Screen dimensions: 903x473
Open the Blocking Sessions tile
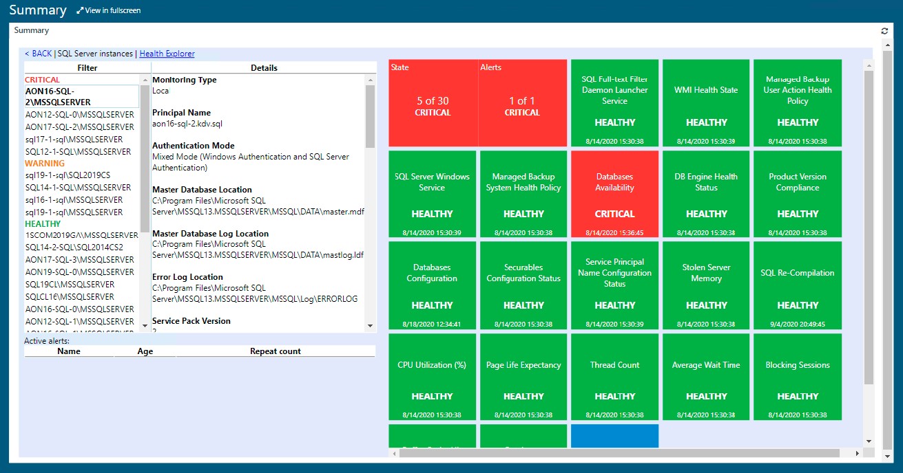pyautogui.click(x=797, y=377)
